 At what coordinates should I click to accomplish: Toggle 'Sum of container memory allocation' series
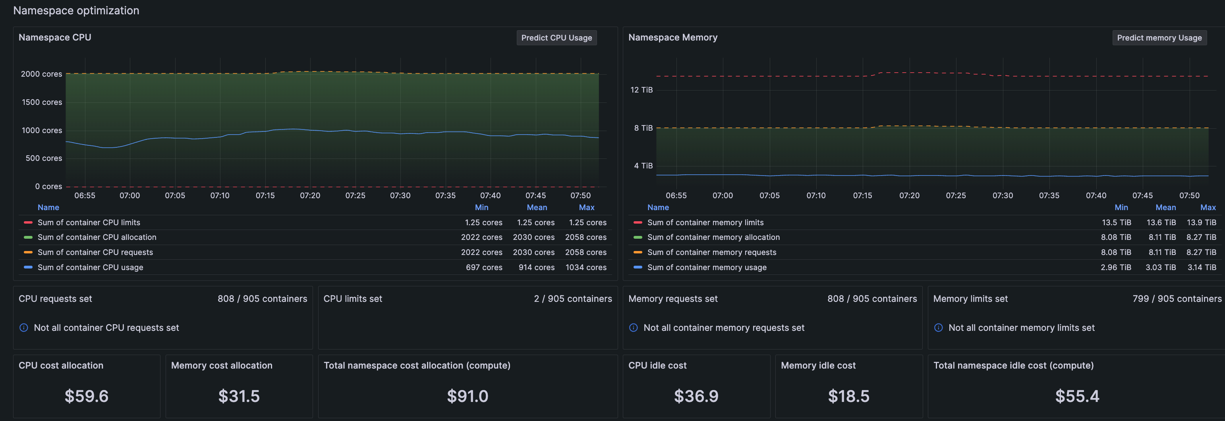point(713,238)
